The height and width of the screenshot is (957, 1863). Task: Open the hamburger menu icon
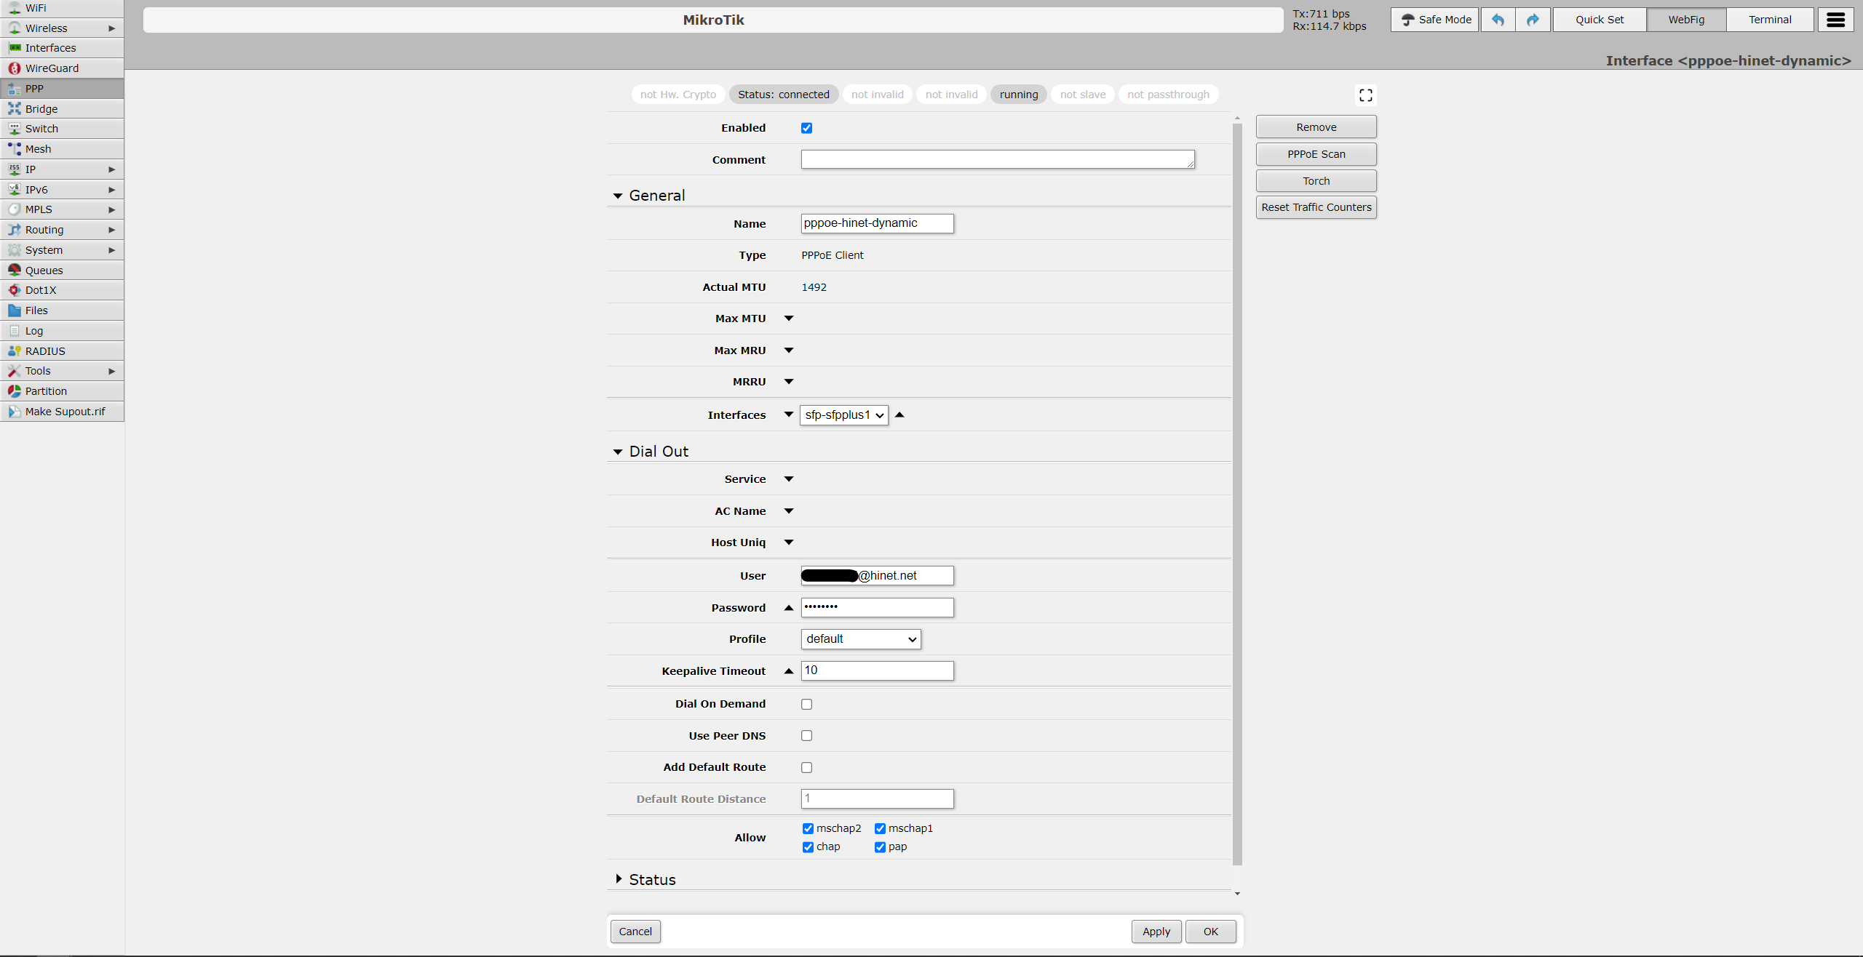click(1835, 20)
